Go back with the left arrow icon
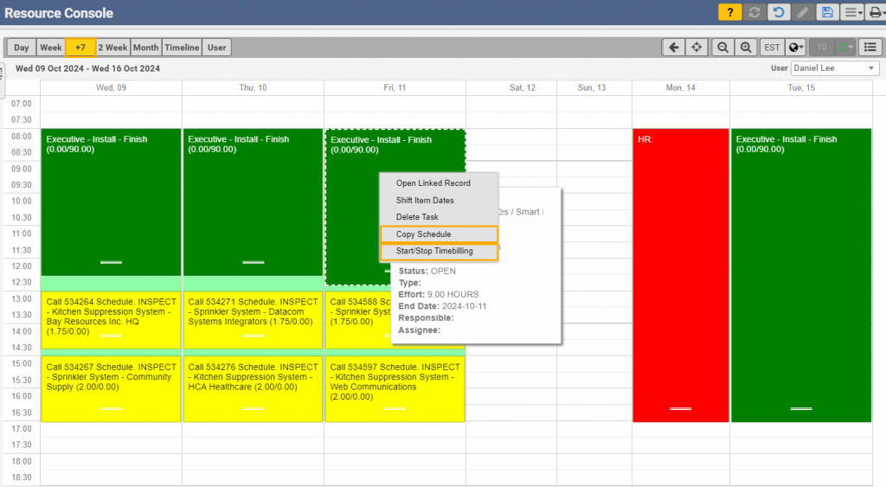Viewport: 886px width, 487px height. tap(672, 48)
